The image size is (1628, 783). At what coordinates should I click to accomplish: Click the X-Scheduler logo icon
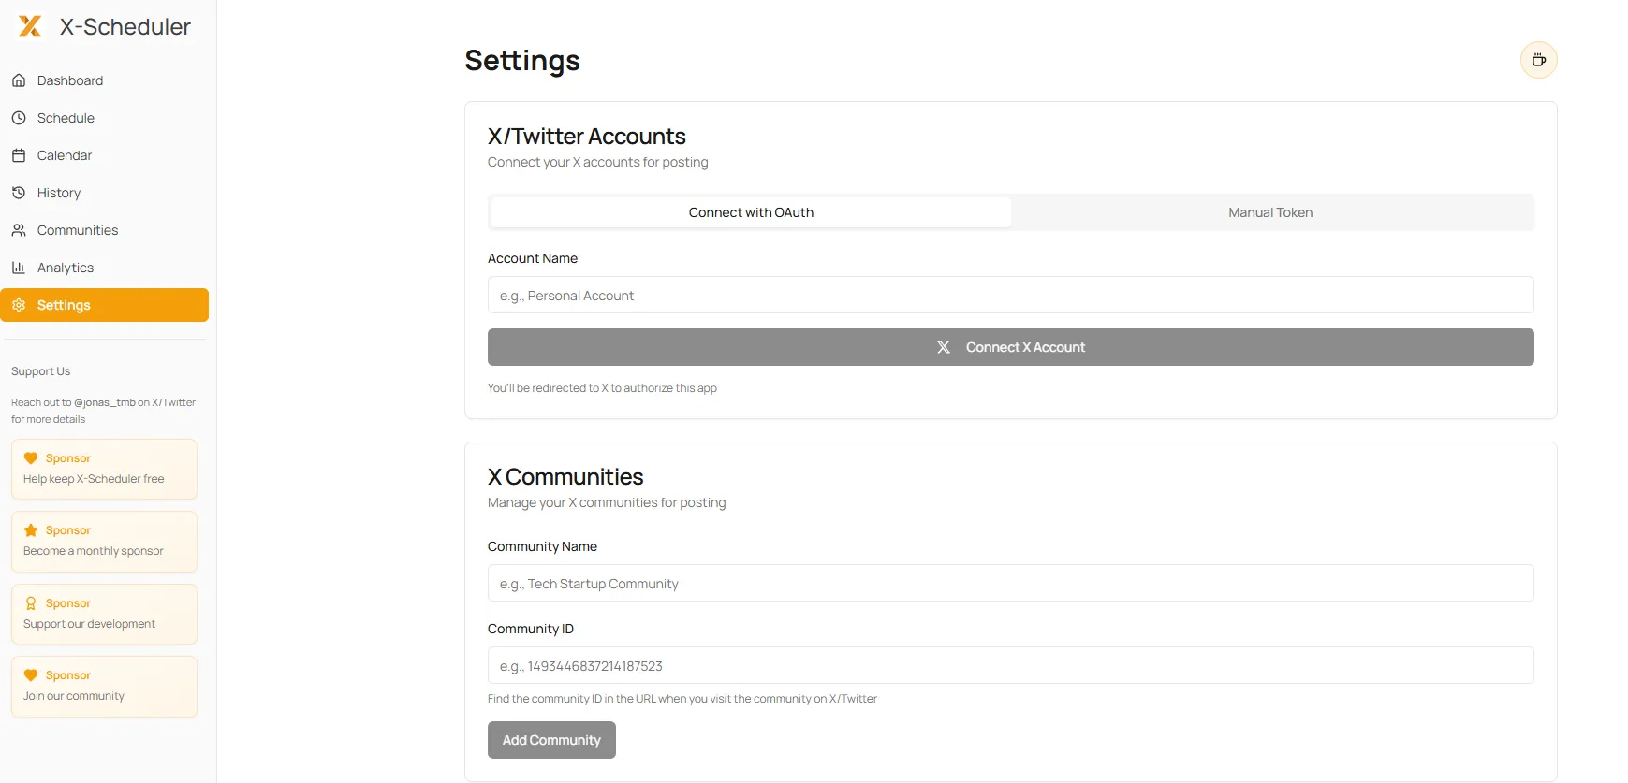pos(30,26)
